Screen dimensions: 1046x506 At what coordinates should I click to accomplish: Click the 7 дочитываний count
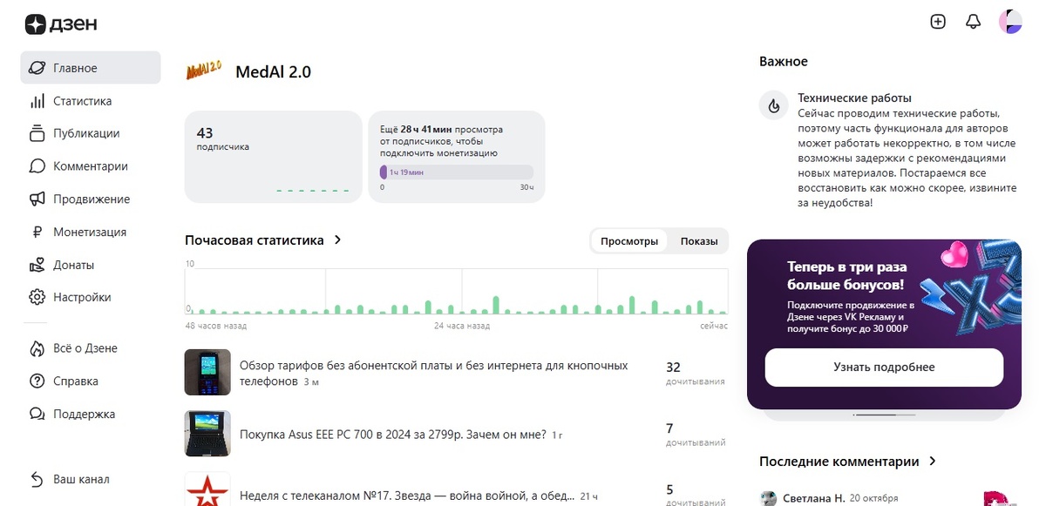(x=696, y=435)
